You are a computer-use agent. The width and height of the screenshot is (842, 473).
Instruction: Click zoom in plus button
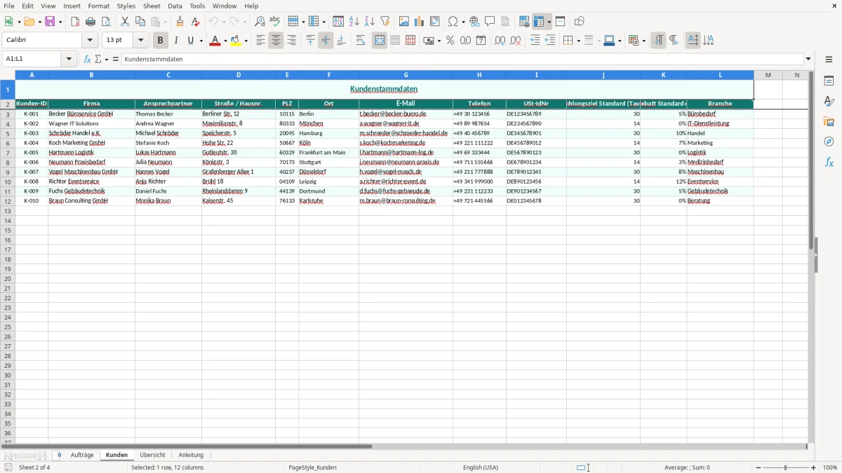[x=814, y=467]
